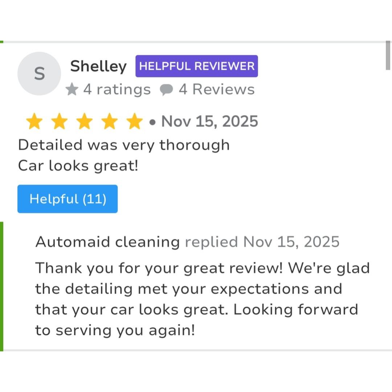Click the second yellow rating star

click(x=59, y=121)
